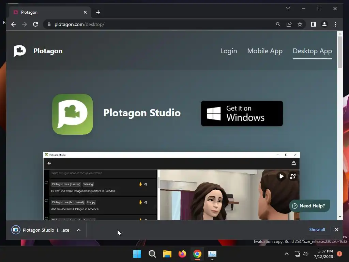Screen dimensions: 349x262
Task: Click the browser forward arrow
Action: 25,24
